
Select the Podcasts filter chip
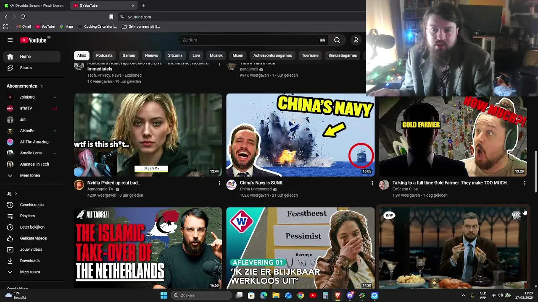[x=104, y=55]
